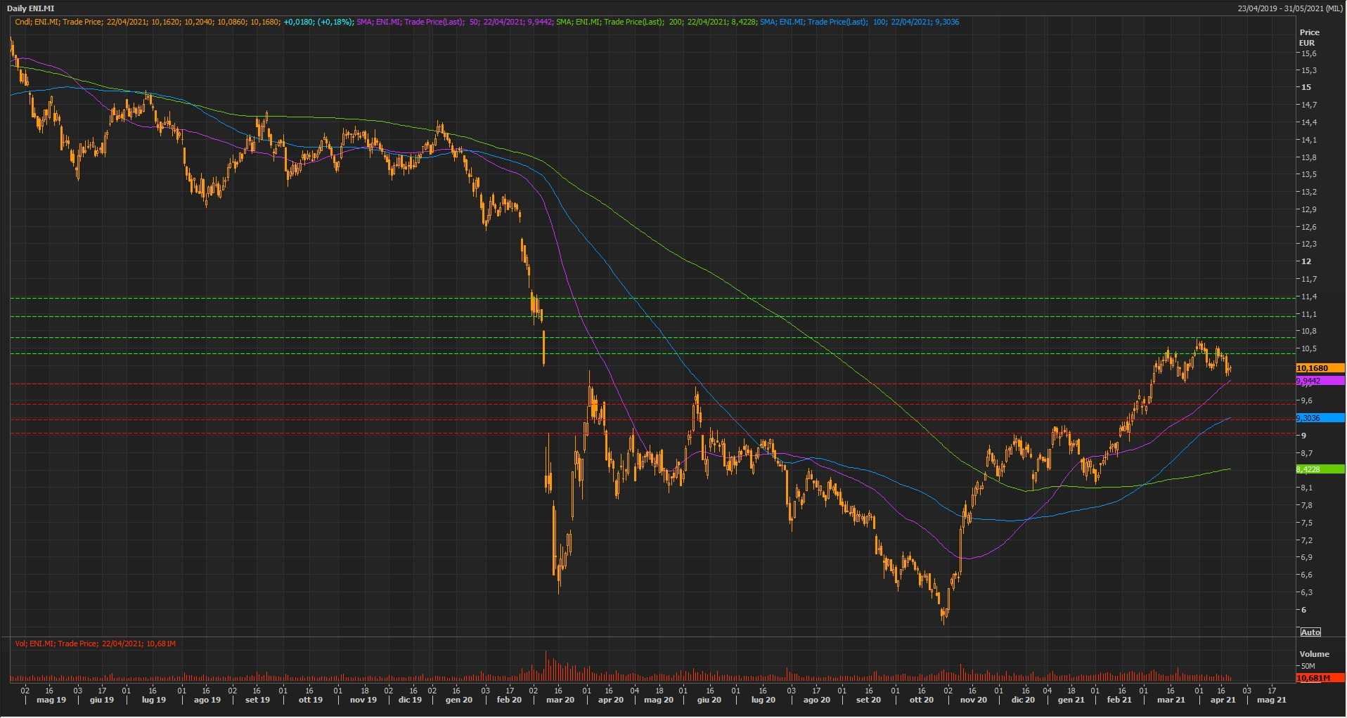Click the Vol ENI.MI volume legend text
This screenshot has height=718, width=1347.
point(95,644)
